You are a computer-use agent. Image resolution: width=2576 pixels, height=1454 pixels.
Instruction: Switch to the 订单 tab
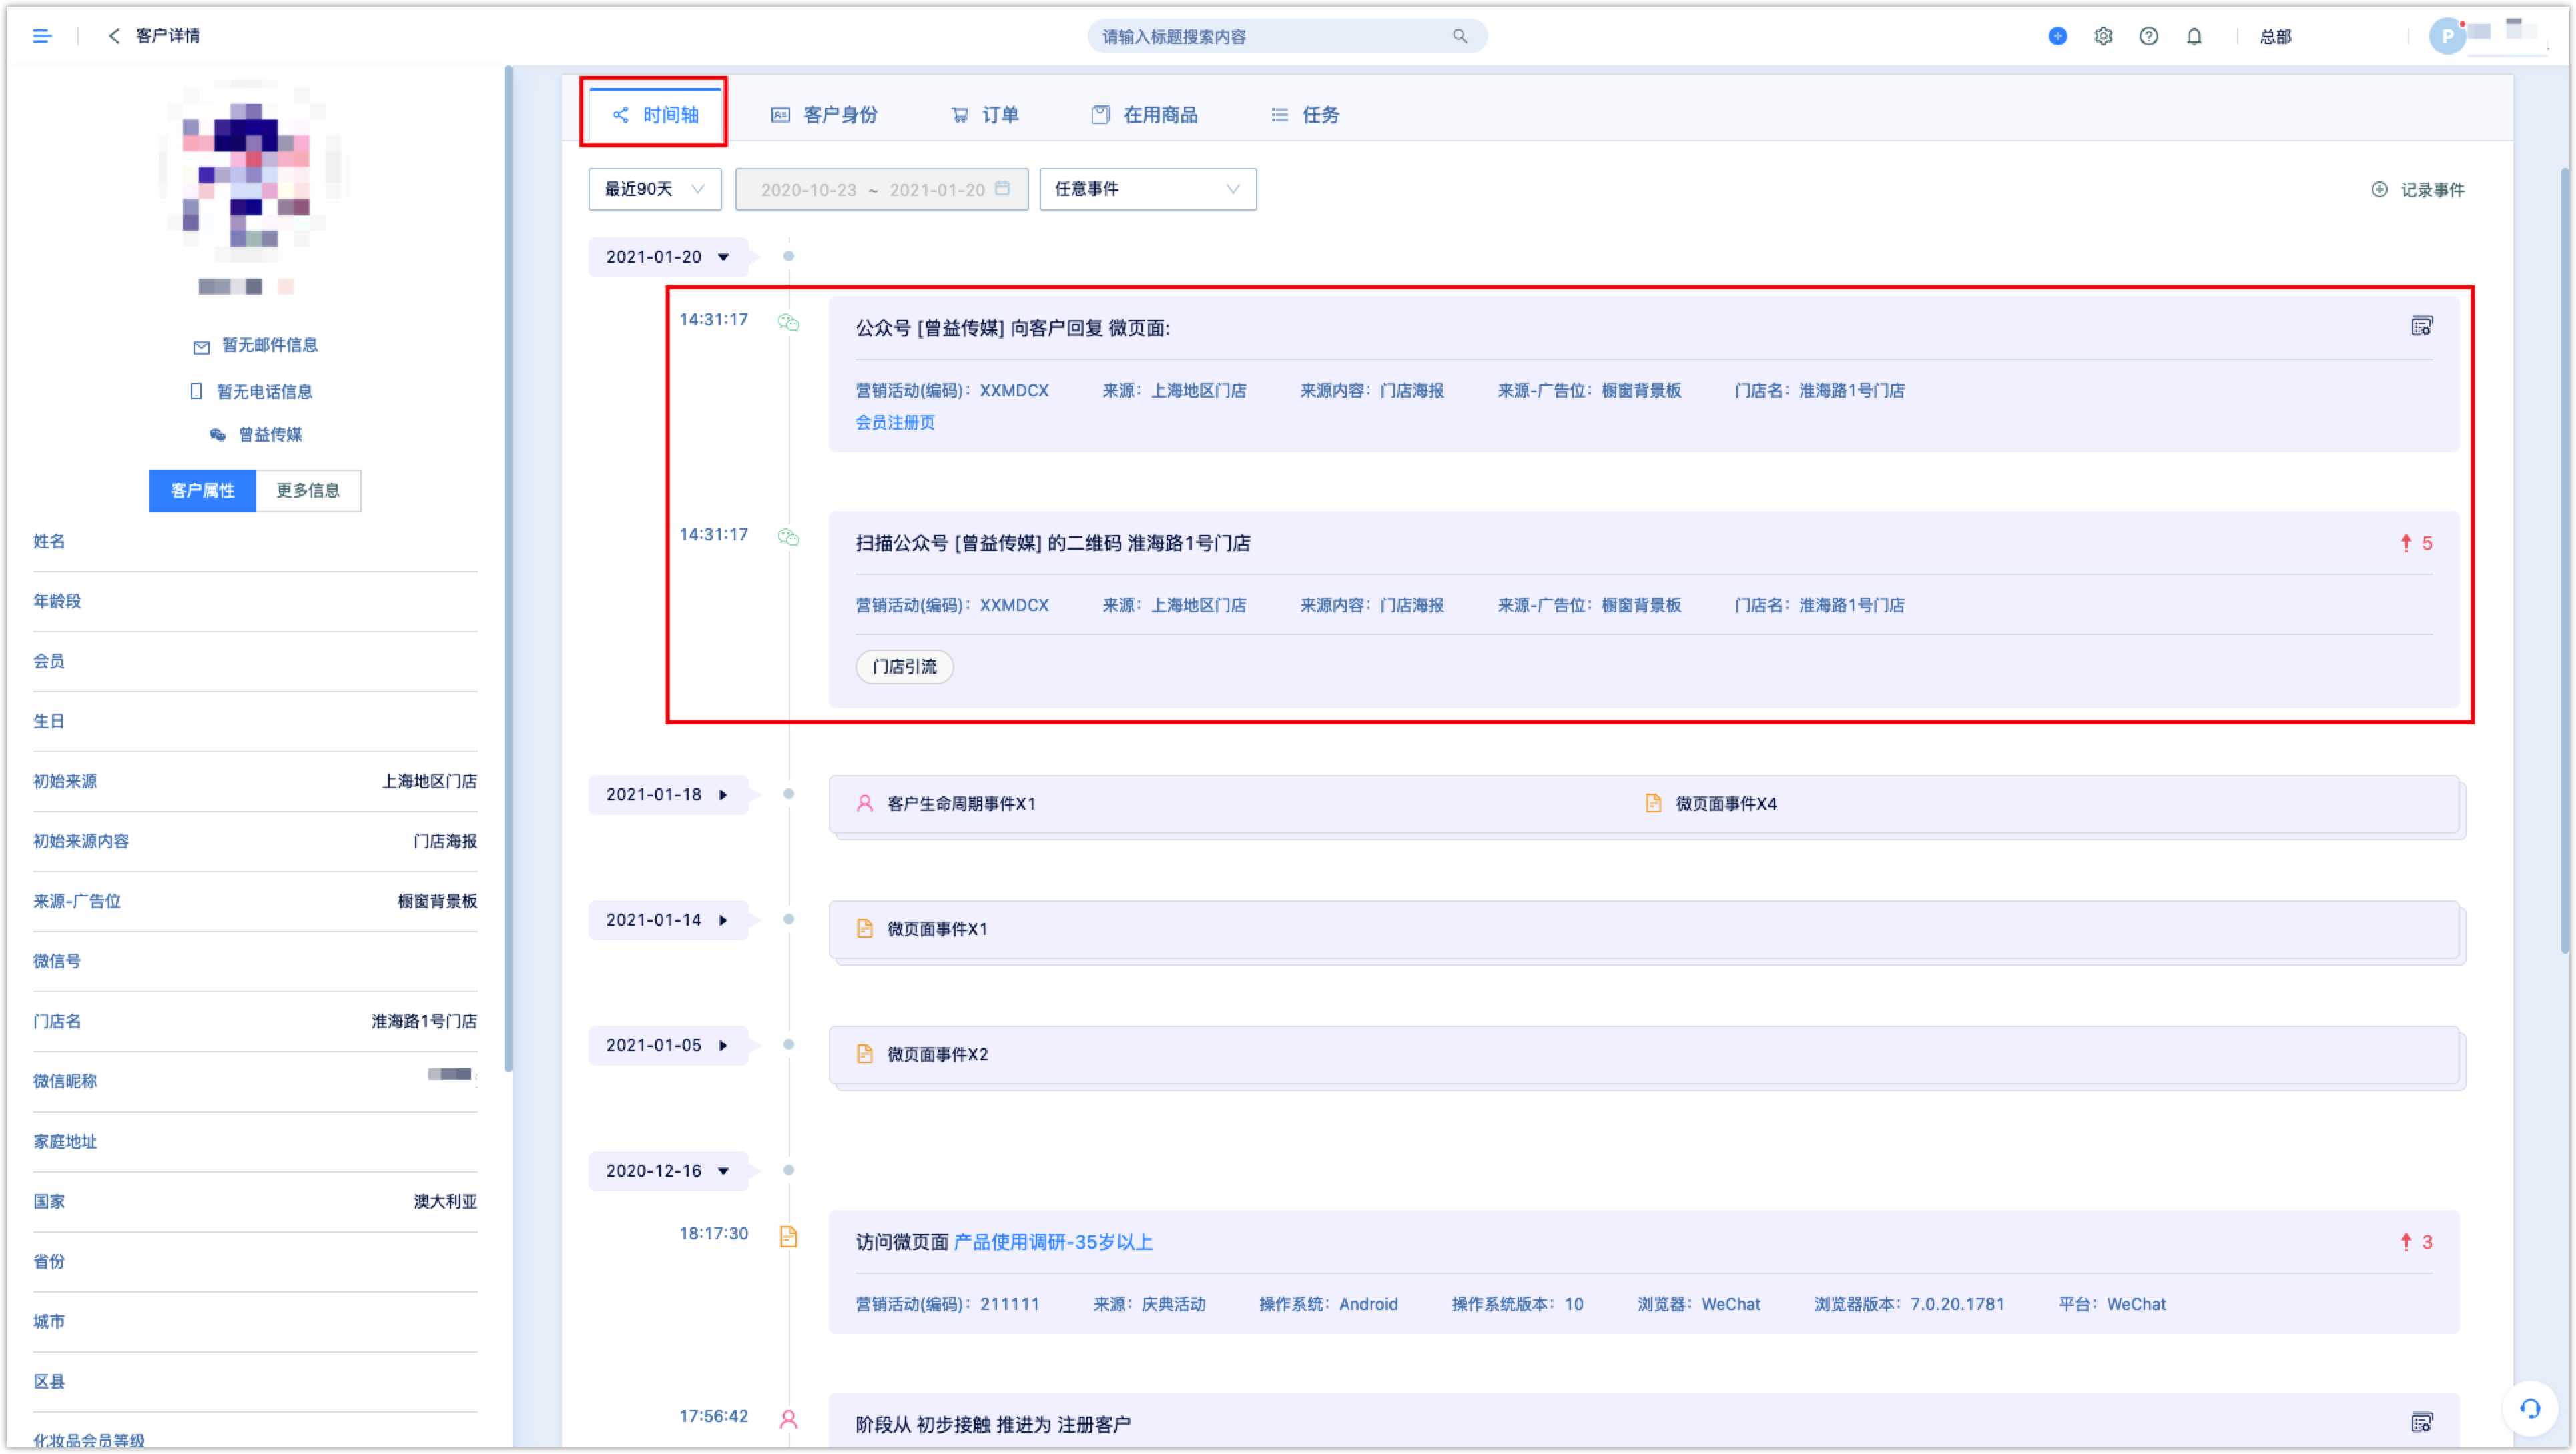point(985,114)
